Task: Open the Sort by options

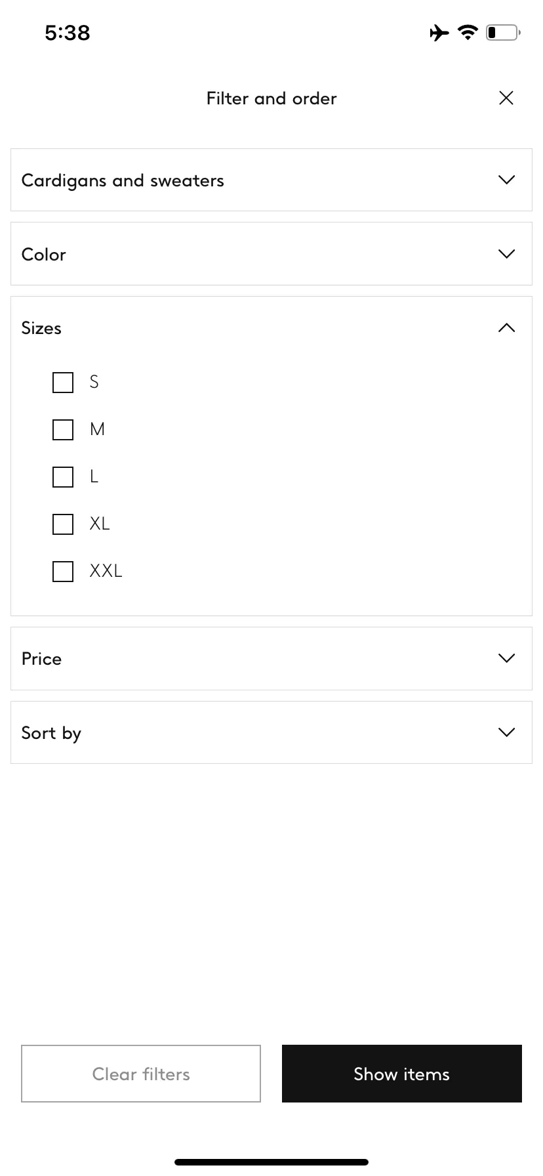Action: click(271, 732)
